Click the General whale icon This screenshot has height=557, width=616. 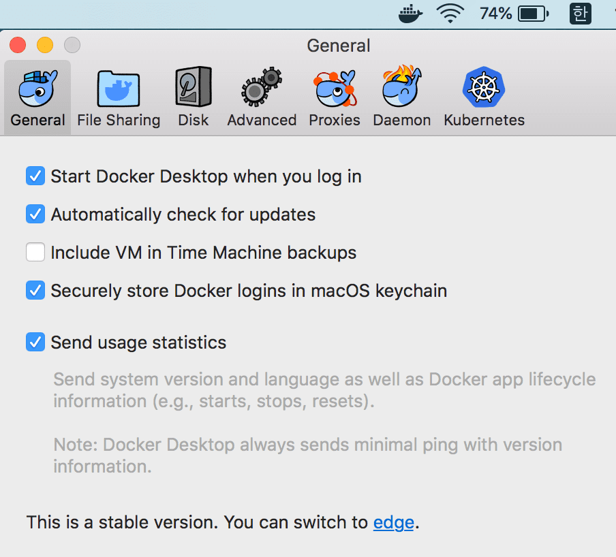pyautogui.click(x=37, y=89)
